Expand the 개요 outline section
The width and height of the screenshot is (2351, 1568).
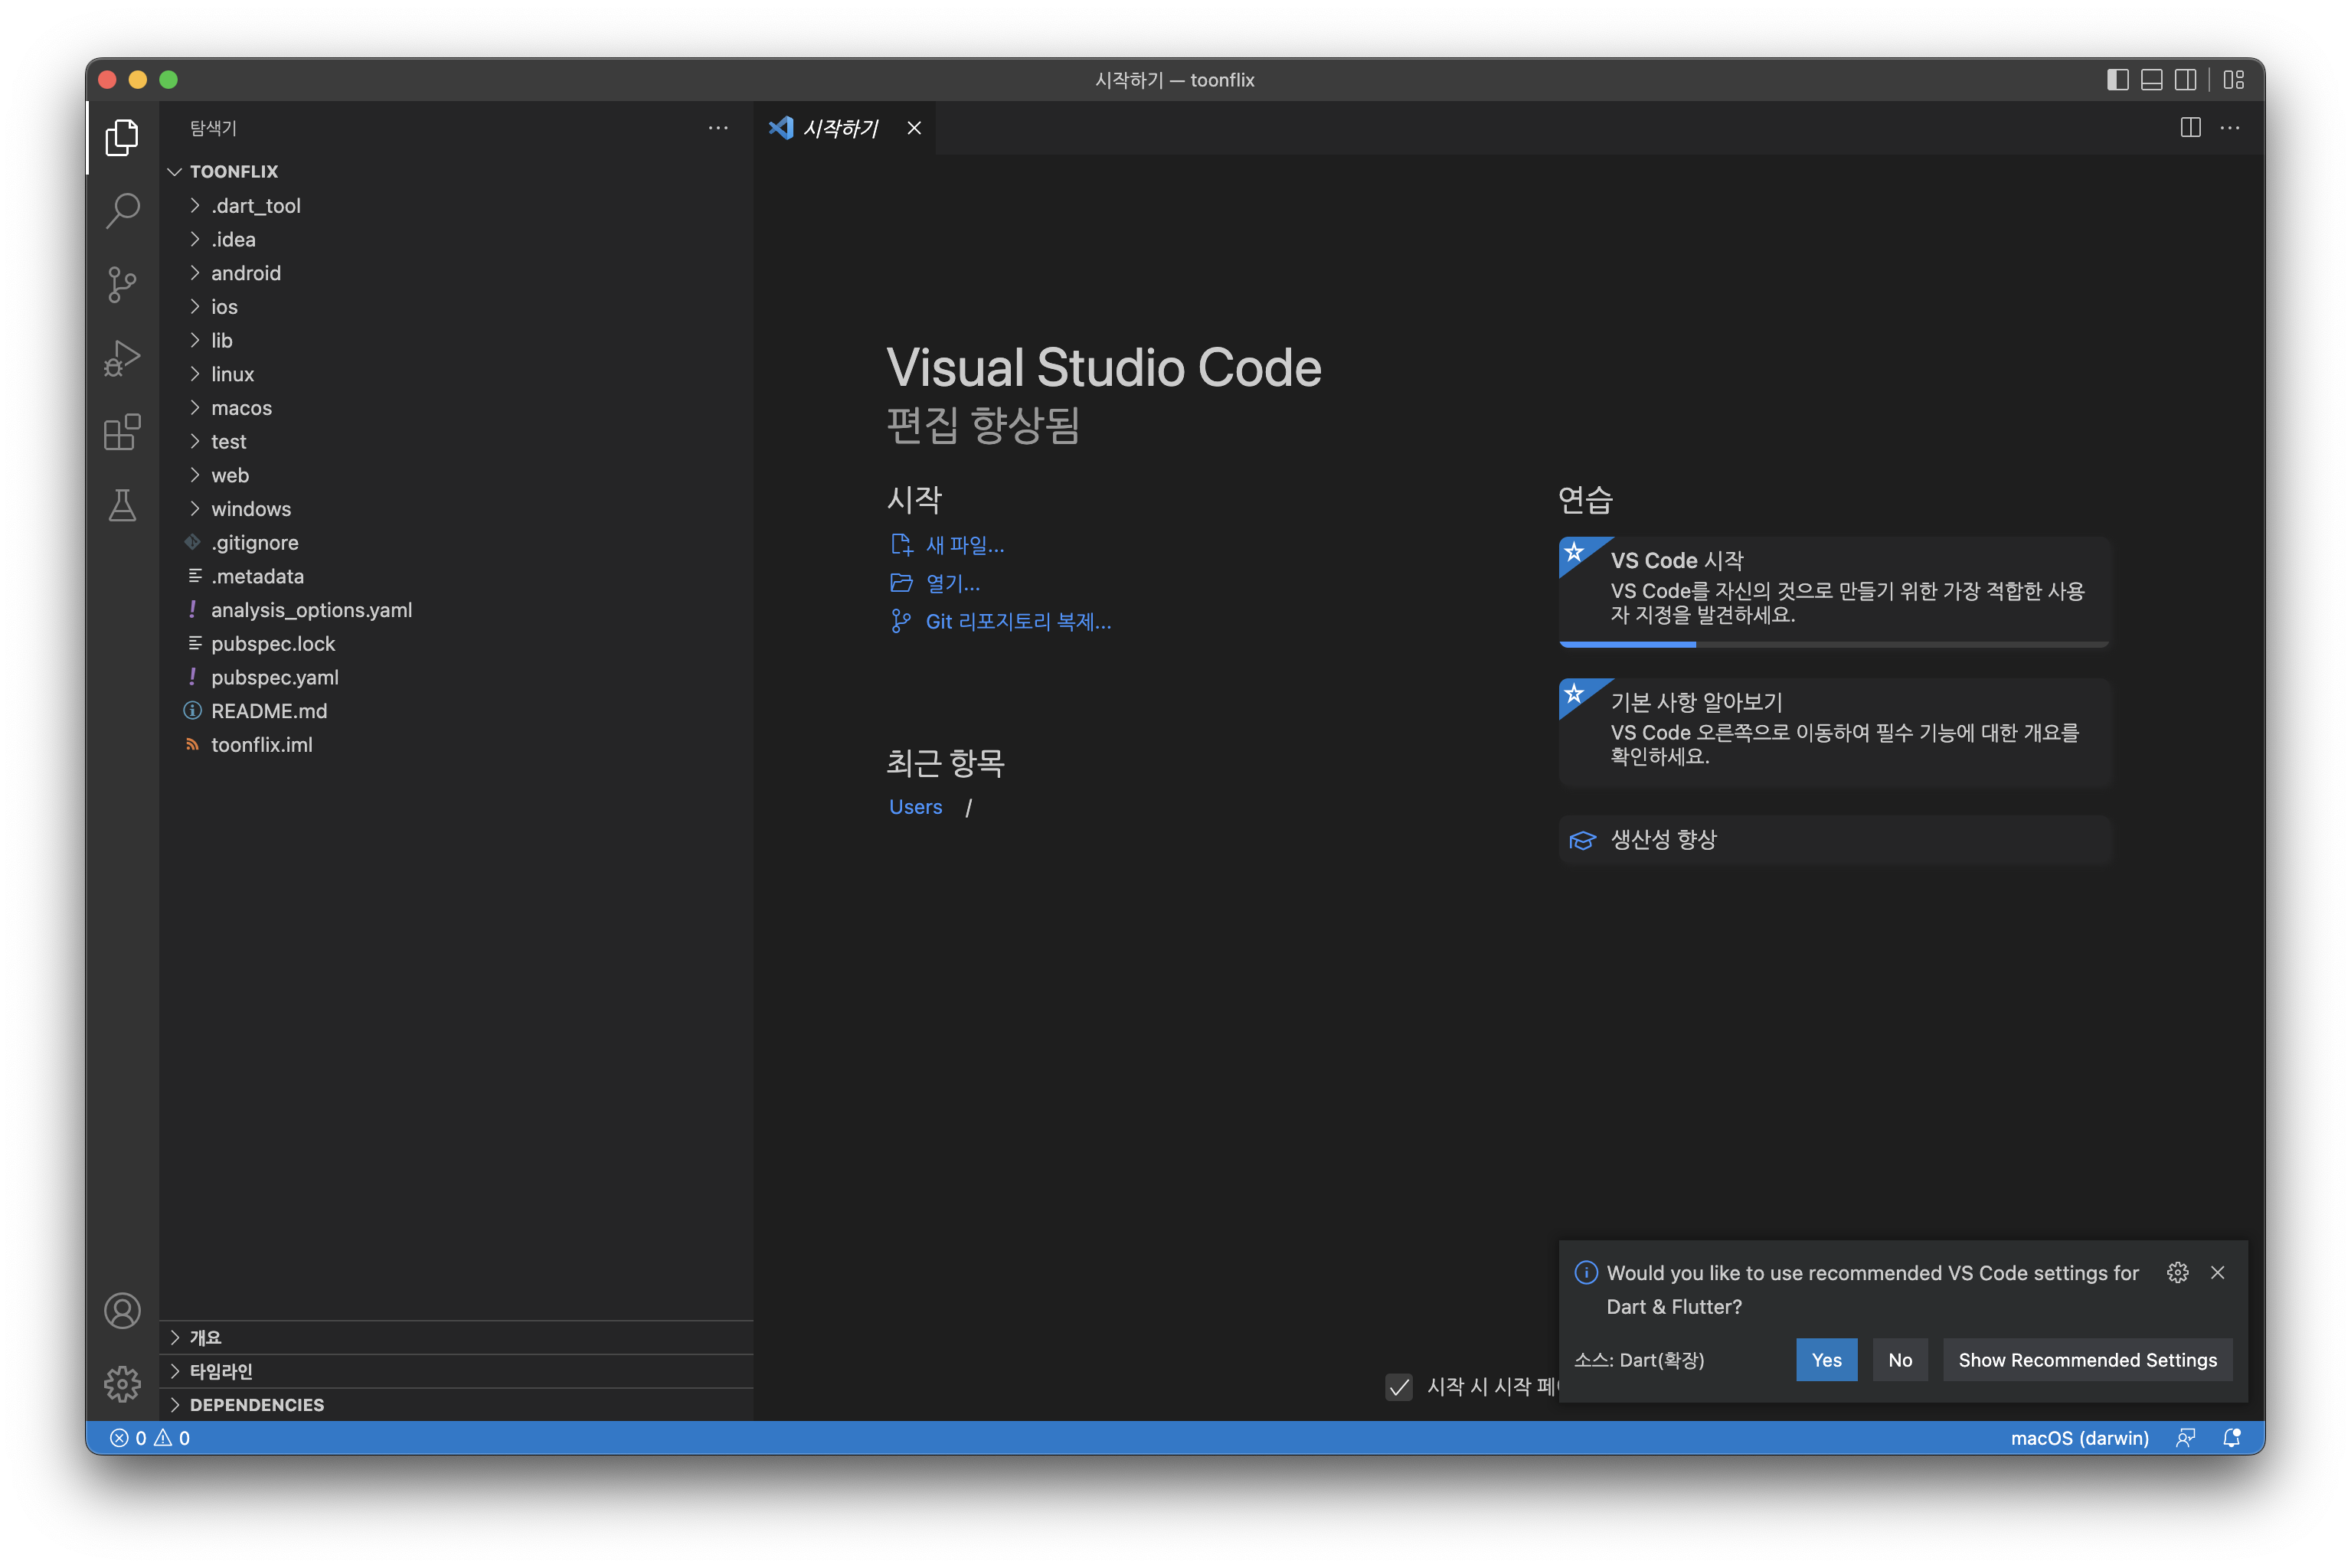click(x=456, y=1338)
